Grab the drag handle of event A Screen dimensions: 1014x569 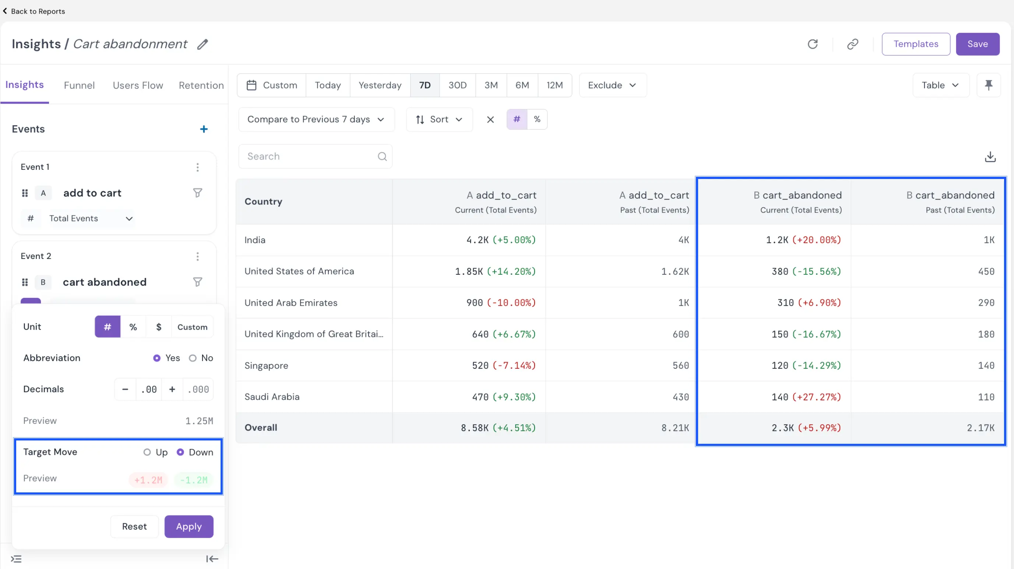[25, 193]
